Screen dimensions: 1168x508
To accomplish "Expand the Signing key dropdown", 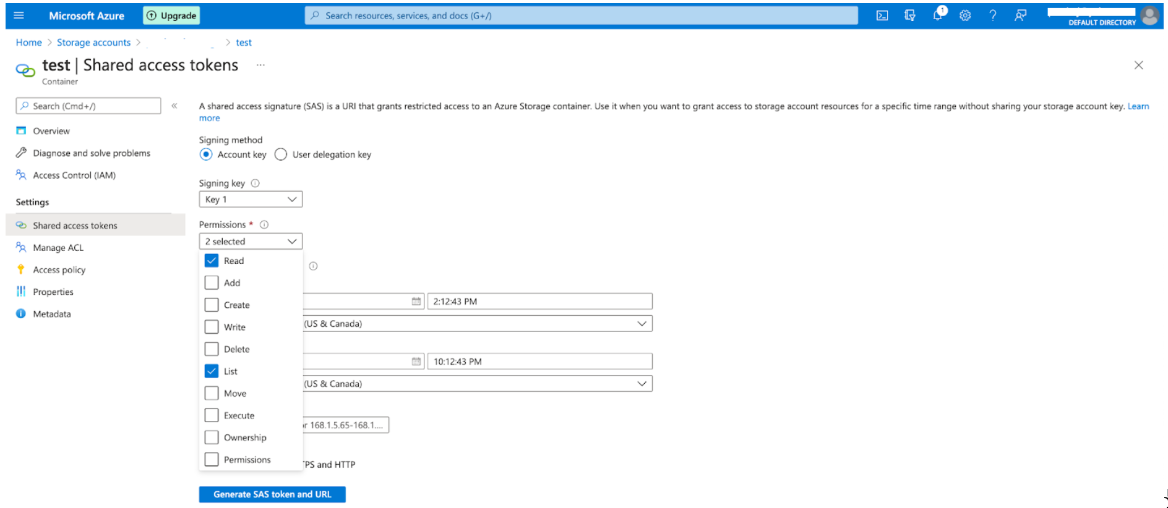I will [x=251, y=200].
